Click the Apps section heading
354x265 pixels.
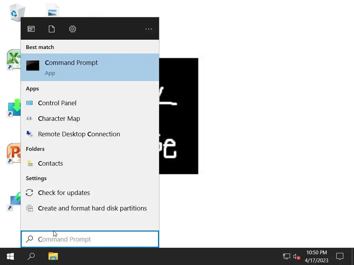tap(32, 89)
